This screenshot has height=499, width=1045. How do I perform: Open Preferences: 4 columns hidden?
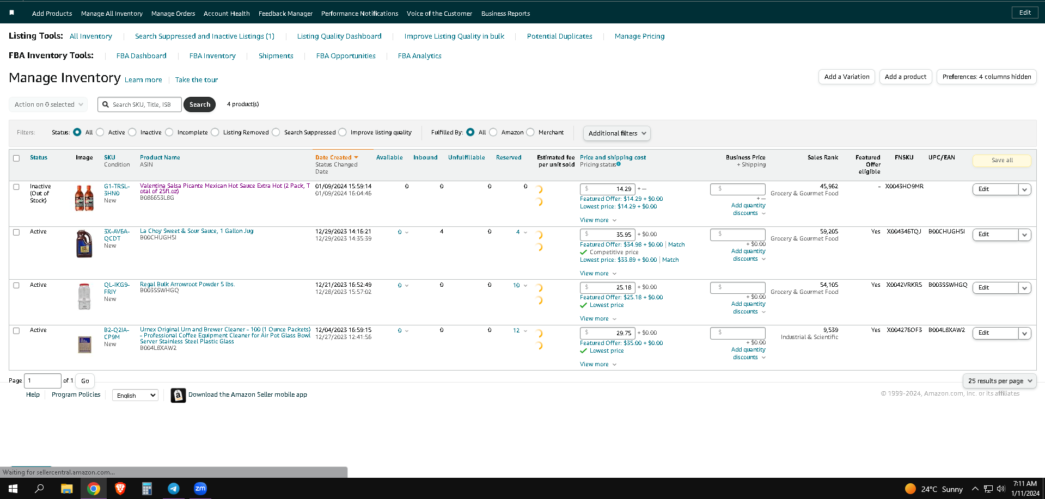(x=987, y=77)
